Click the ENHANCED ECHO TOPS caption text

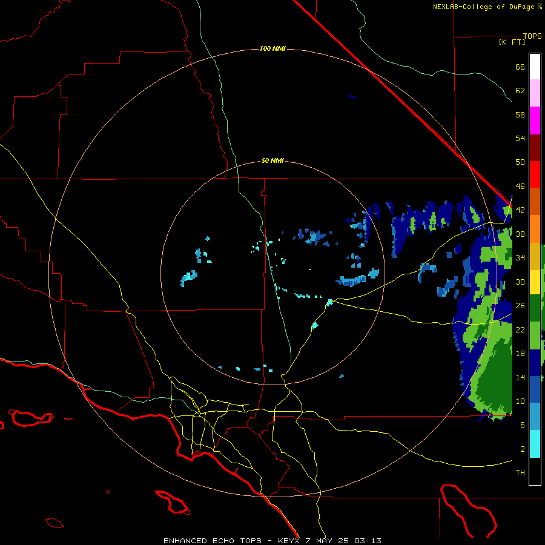coord(212,541)
